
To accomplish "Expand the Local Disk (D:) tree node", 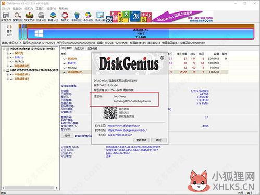I will (x=8, y=74).
